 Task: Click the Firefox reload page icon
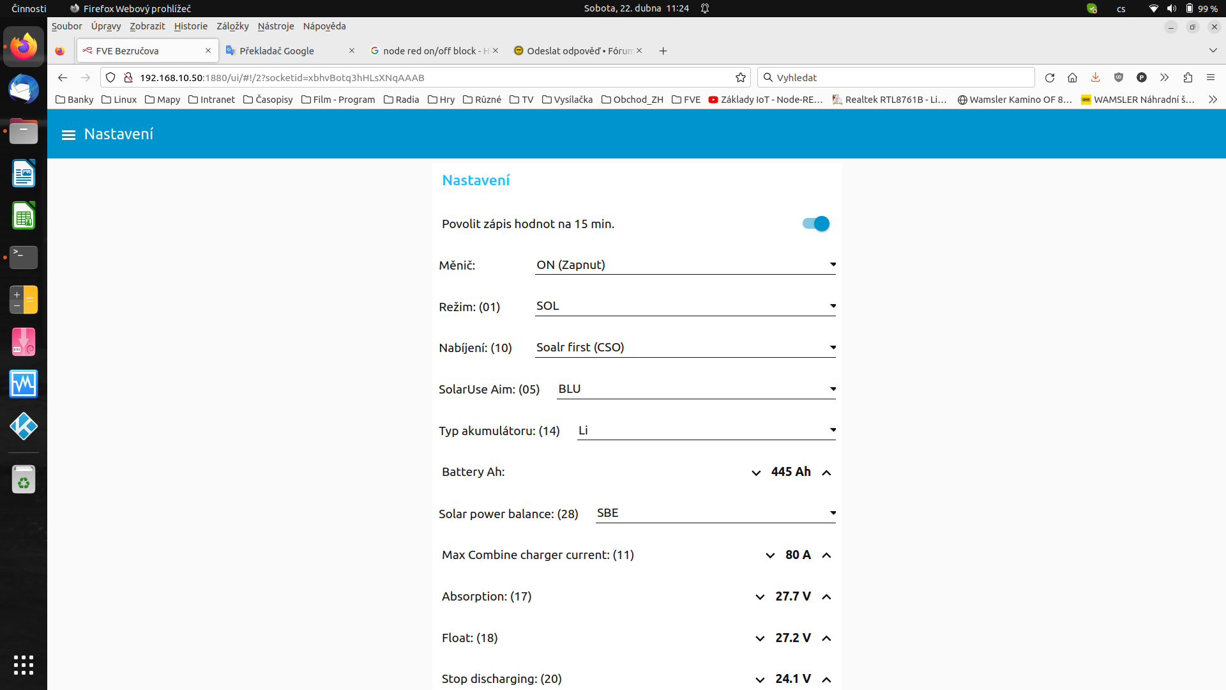[1049, 78]
